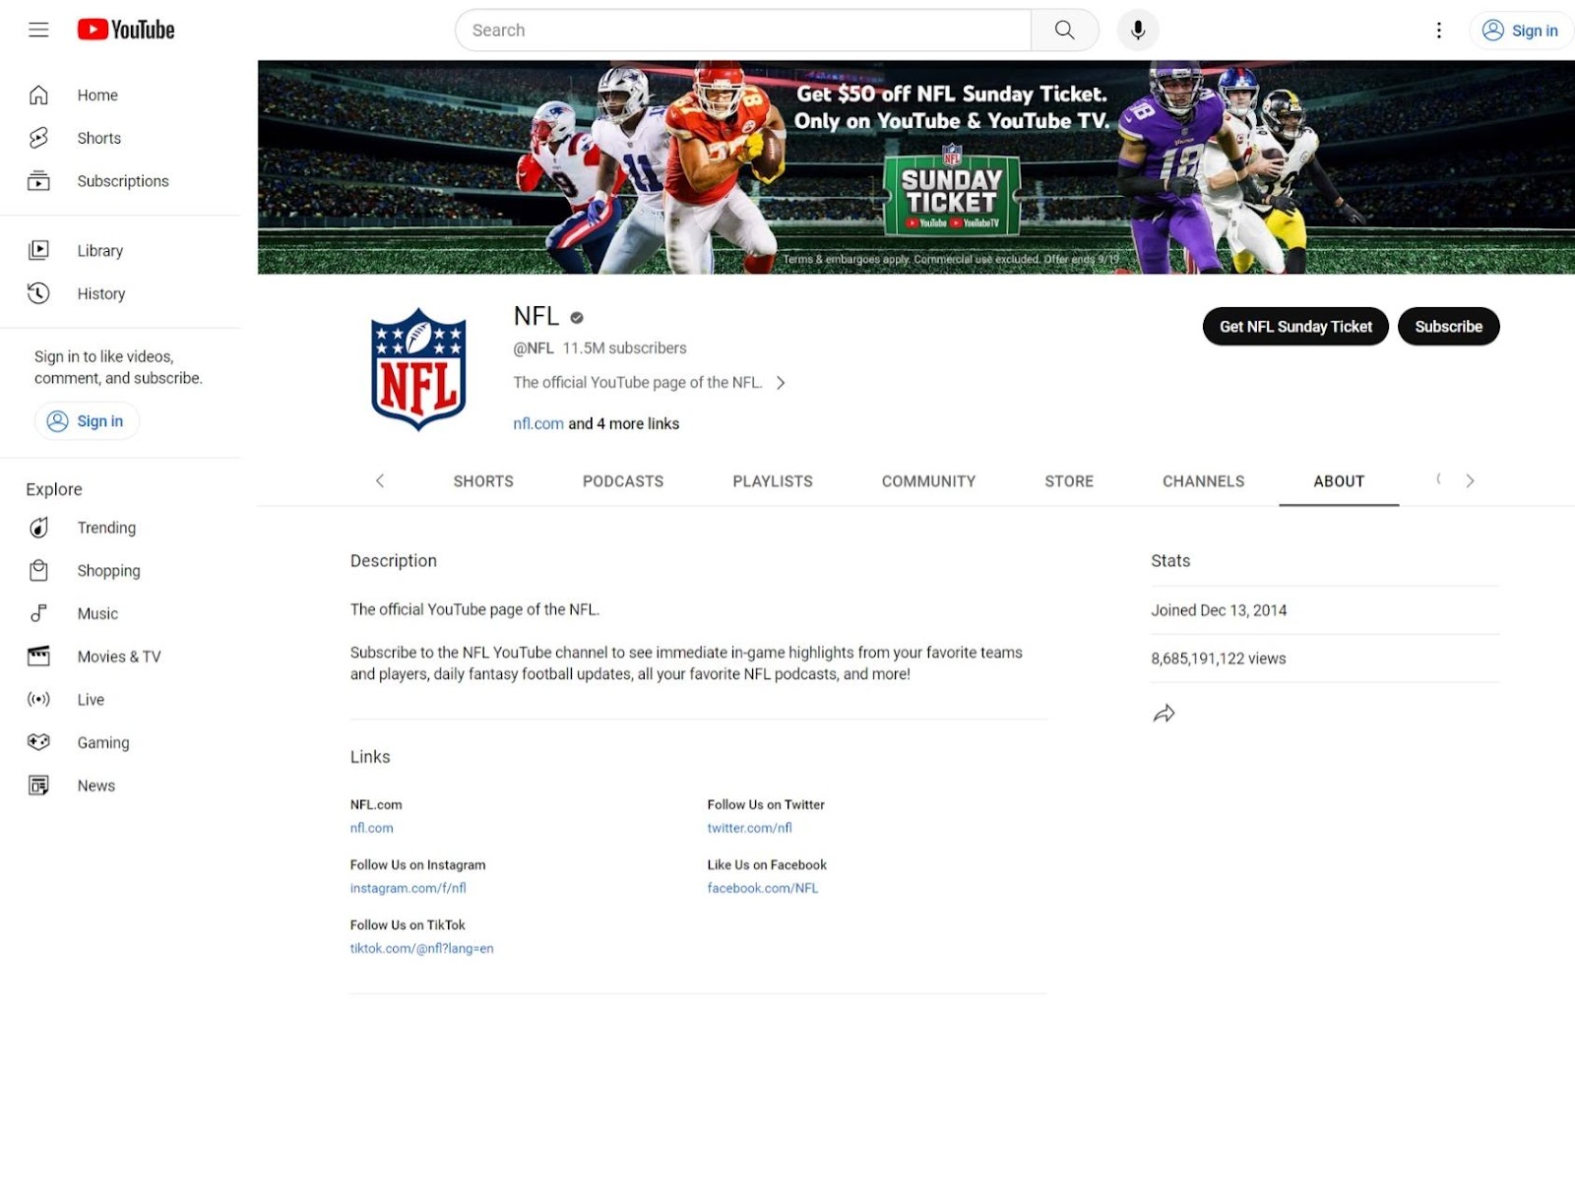Viewport: 1575px width, 1195px height.
Task: Open the hamburger guide menu
Action: (38, 30)
